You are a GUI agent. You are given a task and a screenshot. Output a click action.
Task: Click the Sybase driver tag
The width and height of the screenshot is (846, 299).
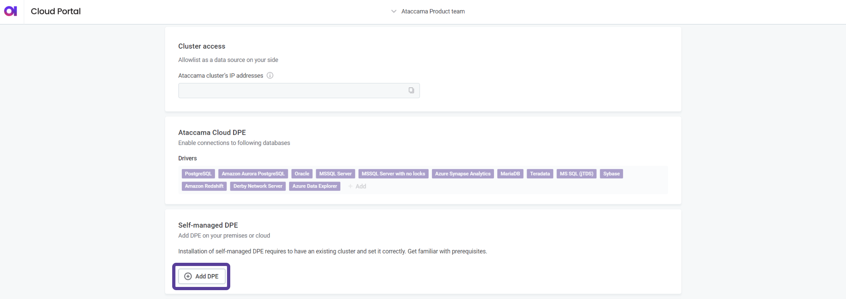pos(611,174)
